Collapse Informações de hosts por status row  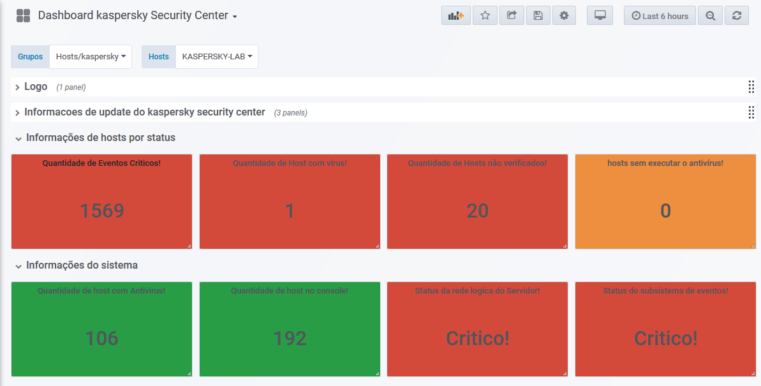[100, 138]
